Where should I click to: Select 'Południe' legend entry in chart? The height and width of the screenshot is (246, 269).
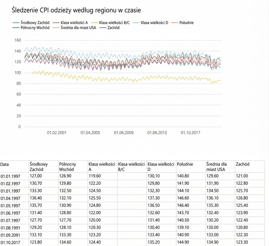[x=183, y=23]
